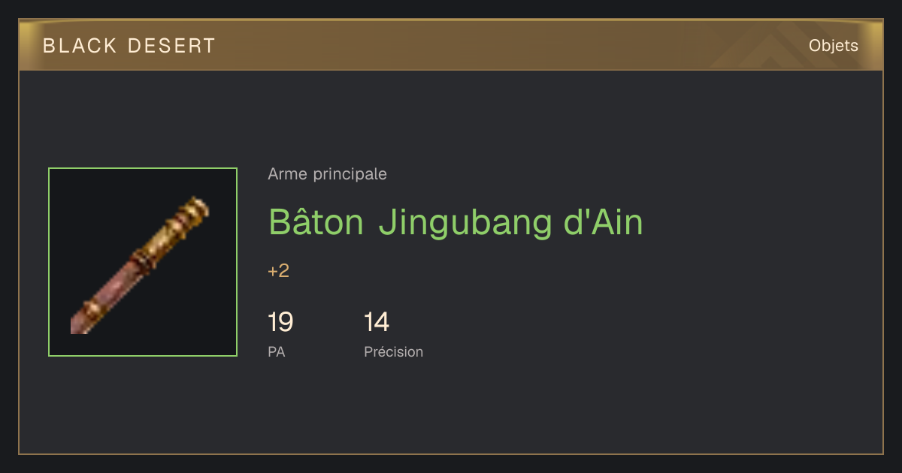Click the +2 enhancement level text
This screenshot has width=902, height=473.
pyautogui.click(x=278, y=271)
